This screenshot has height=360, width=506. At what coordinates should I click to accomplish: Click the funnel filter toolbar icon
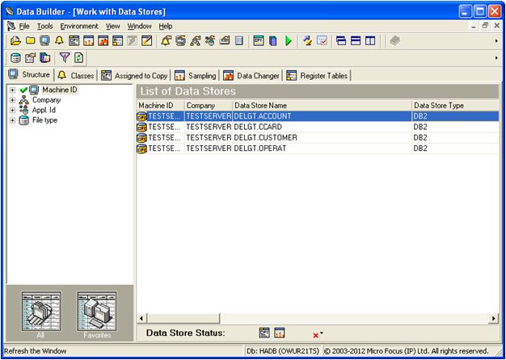click(x=65, y=58)
